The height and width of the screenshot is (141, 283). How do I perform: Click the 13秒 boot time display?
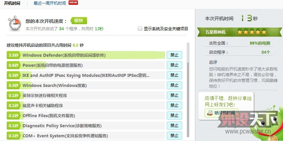coord(249,18)
